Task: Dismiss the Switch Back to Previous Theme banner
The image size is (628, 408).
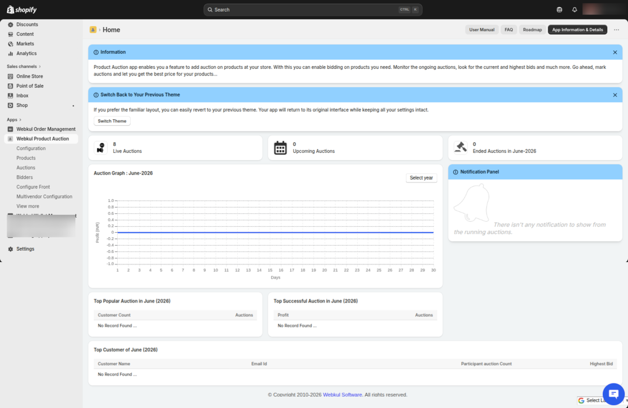Action: click(x=615, y=95)
